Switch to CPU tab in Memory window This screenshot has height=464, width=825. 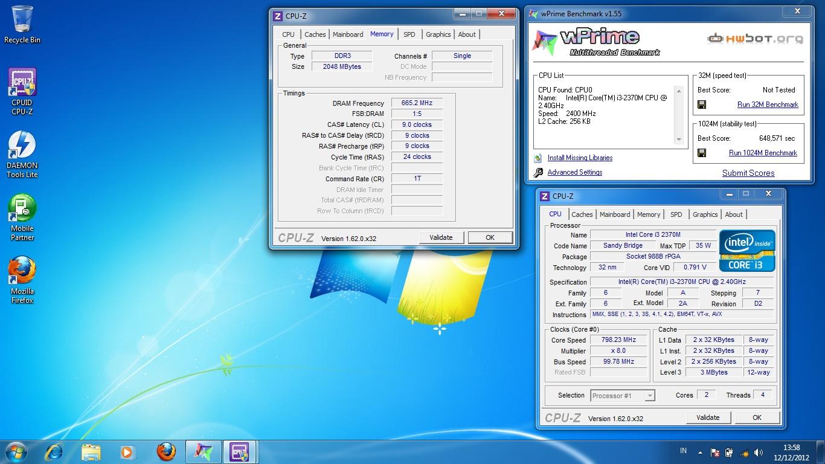tap(289, 34)
